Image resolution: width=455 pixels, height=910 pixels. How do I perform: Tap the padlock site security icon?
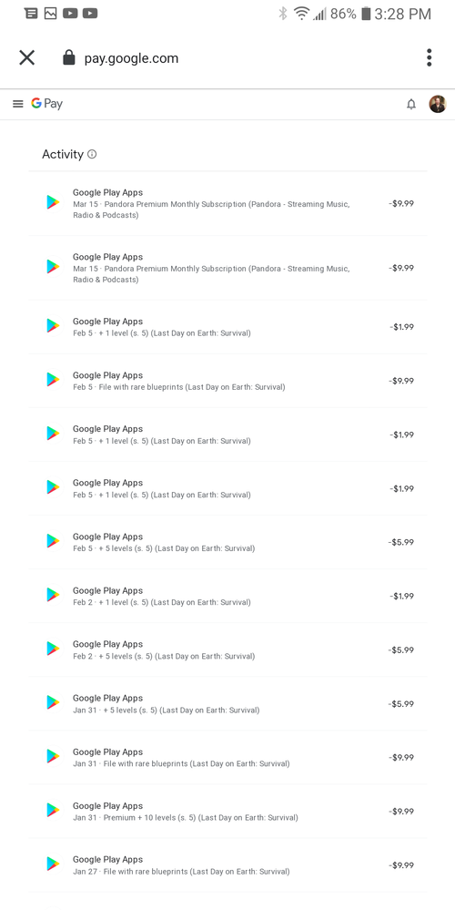(x=69, y=58)
